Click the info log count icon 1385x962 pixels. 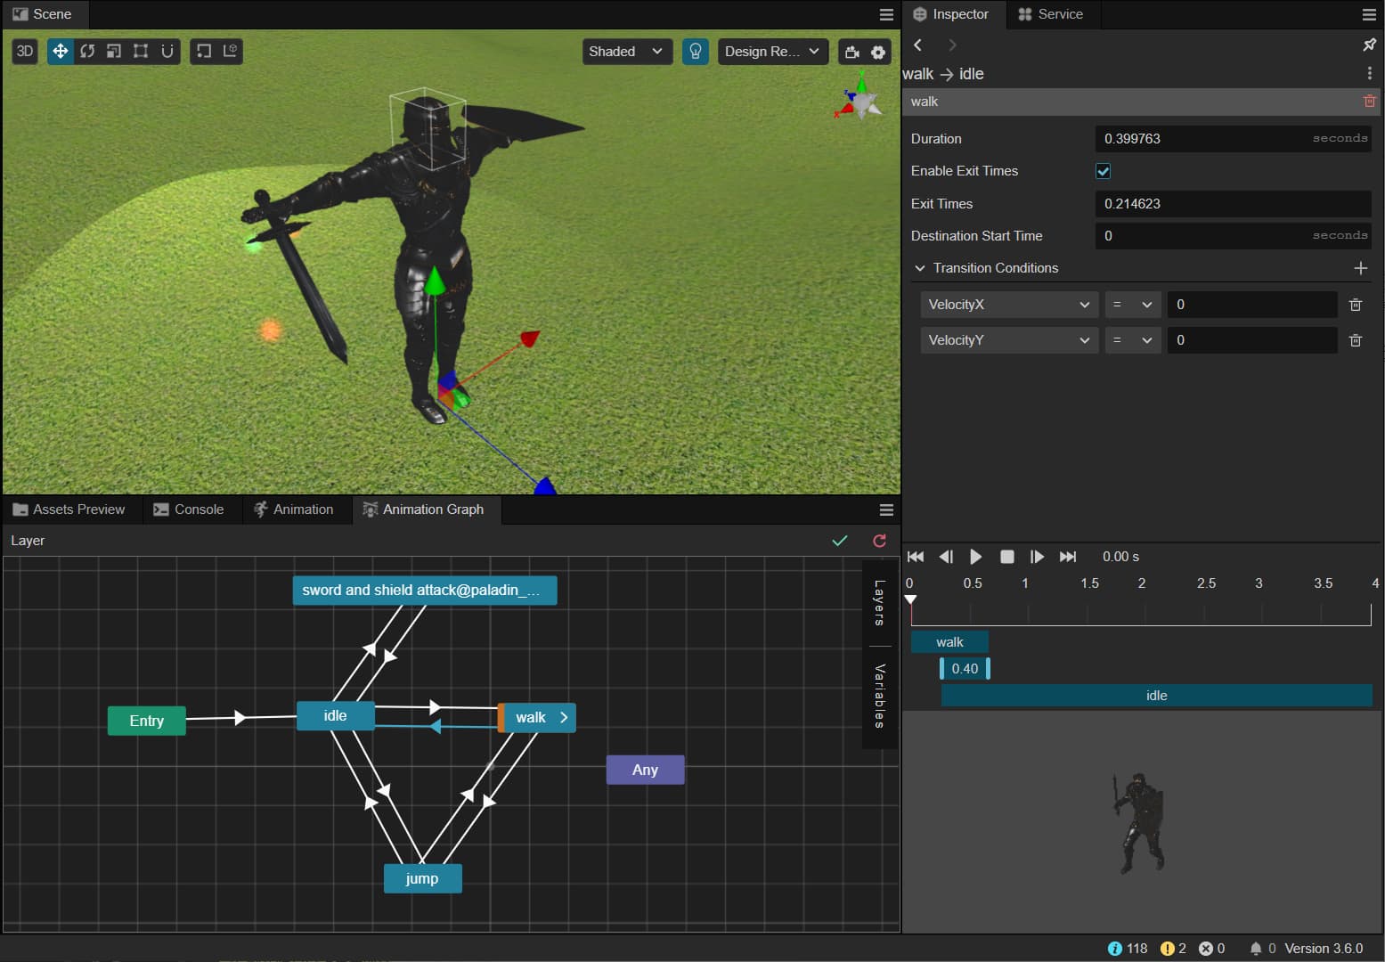(1114, 949)
